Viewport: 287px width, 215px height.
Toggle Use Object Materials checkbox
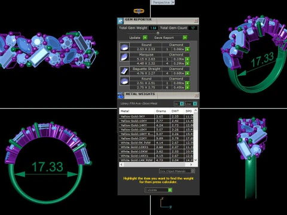(193, 171)
